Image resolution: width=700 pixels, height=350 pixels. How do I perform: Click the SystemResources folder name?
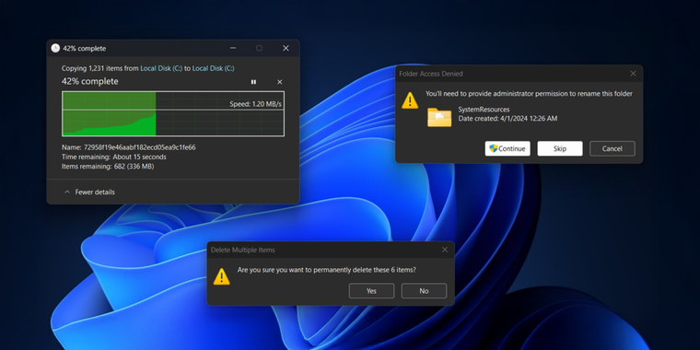(x=484, y=110)
